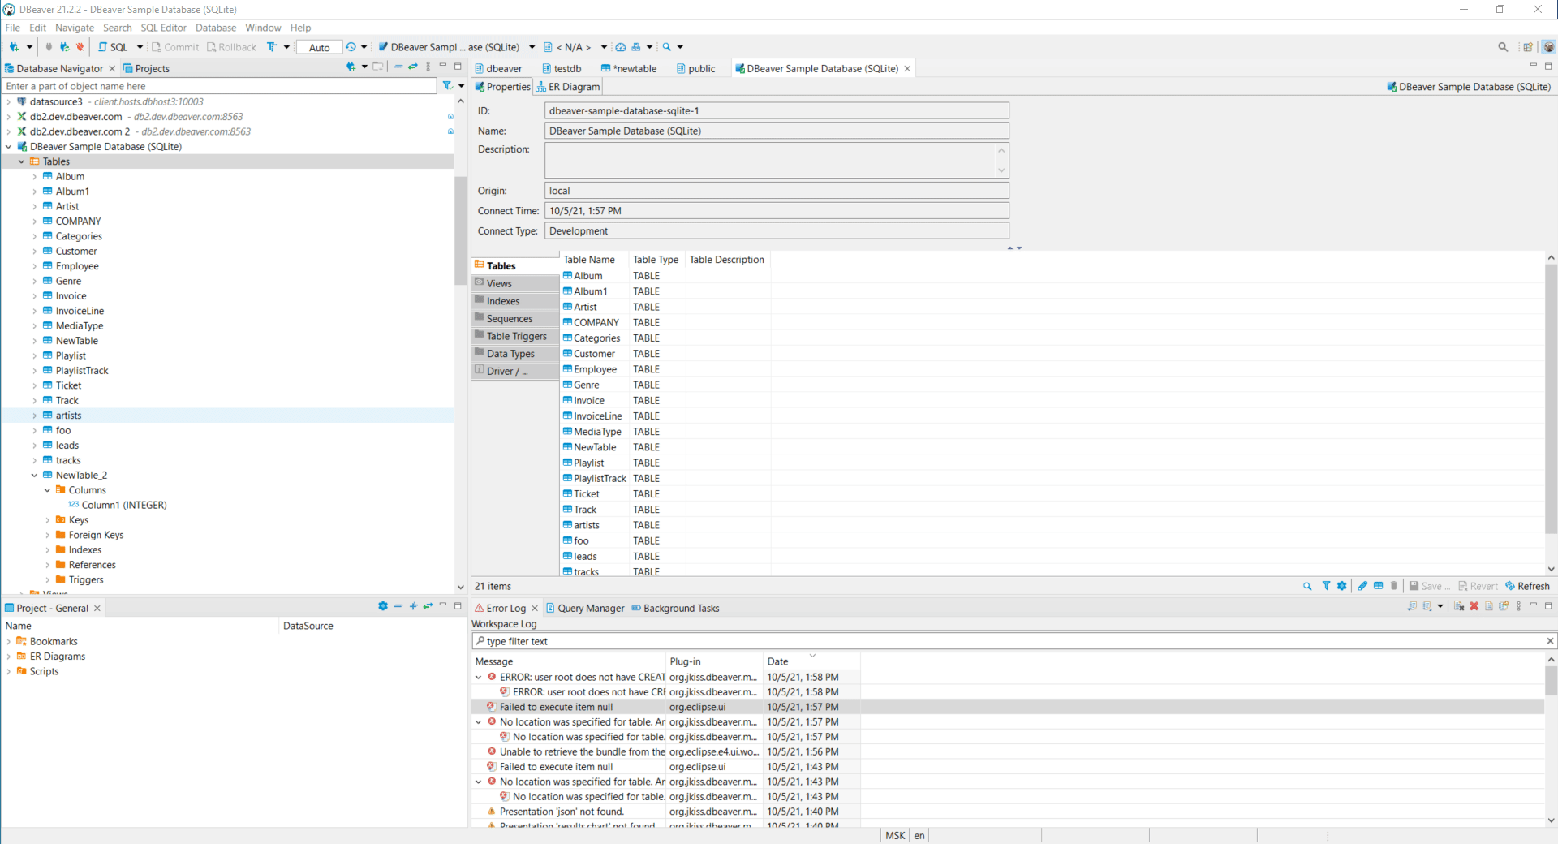Open the Database menu
1558x844 pixels.
pos(216,28)
